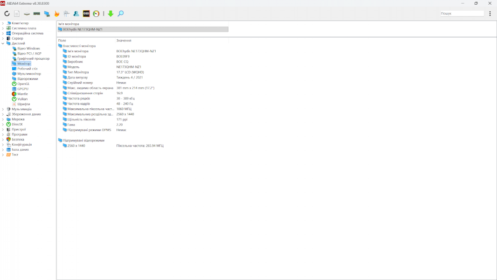
Task: Click the magnifier search toolbar icon
Action: (x=121, y=14)
